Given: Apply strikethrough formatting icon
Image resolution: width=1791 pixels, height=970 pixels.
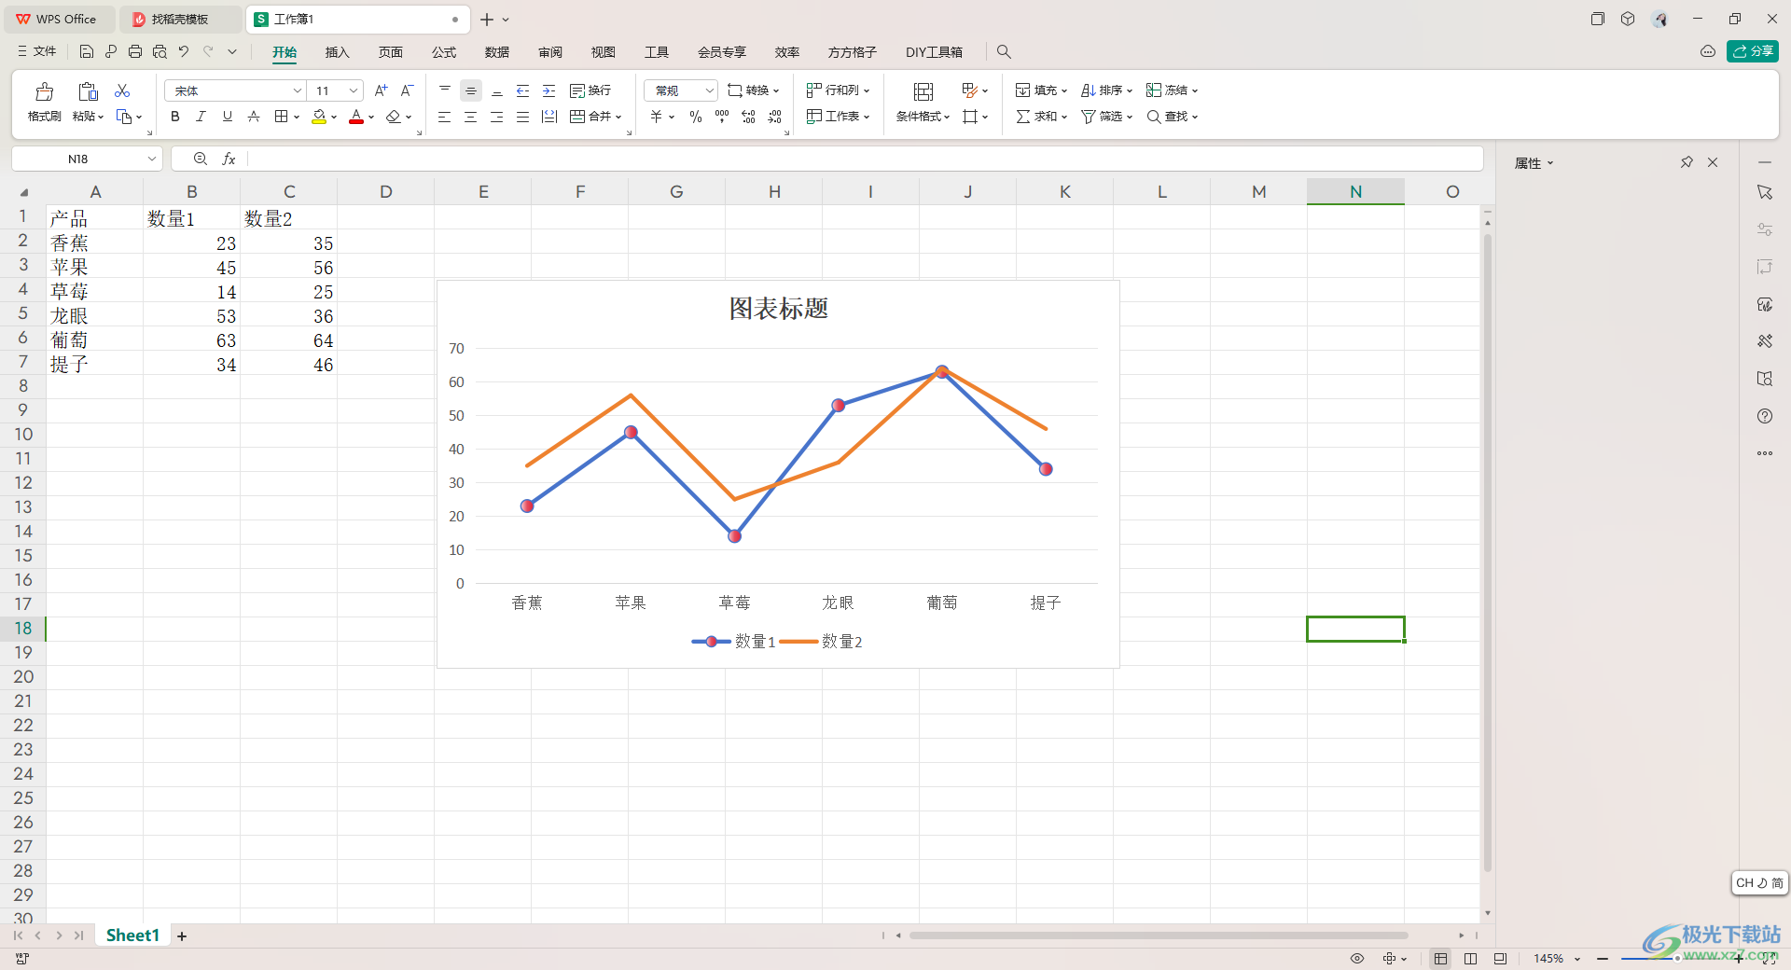Looking at the screenshot, I should pos(254,117).
